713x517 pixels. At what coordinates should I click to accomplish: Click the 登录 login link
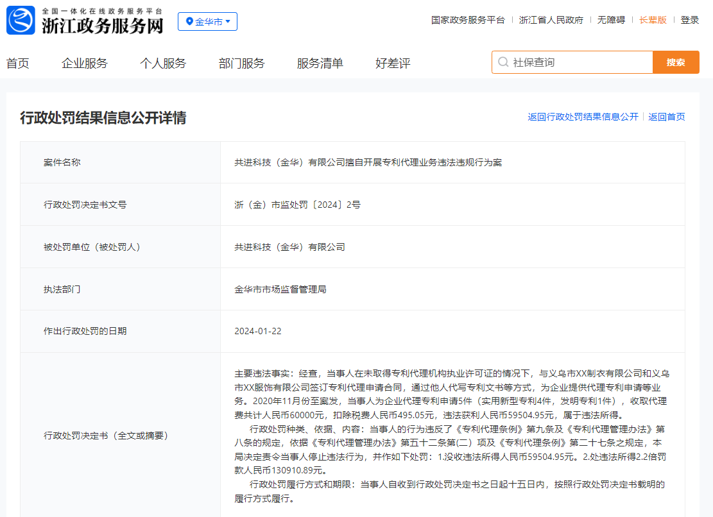click(690, 20)
